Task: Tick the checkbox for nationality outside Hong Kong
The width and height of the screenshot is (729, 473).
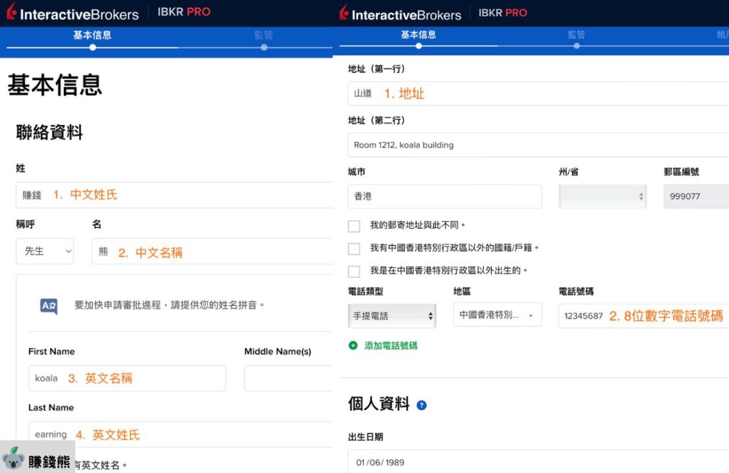Action: 354,249
